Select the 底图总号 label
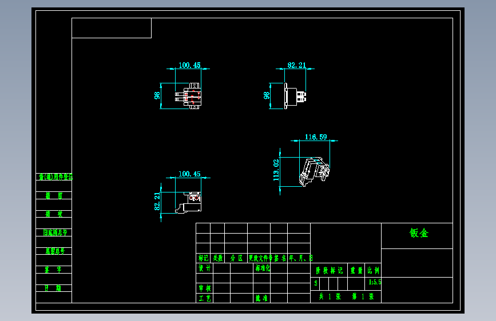 point(55,251)
